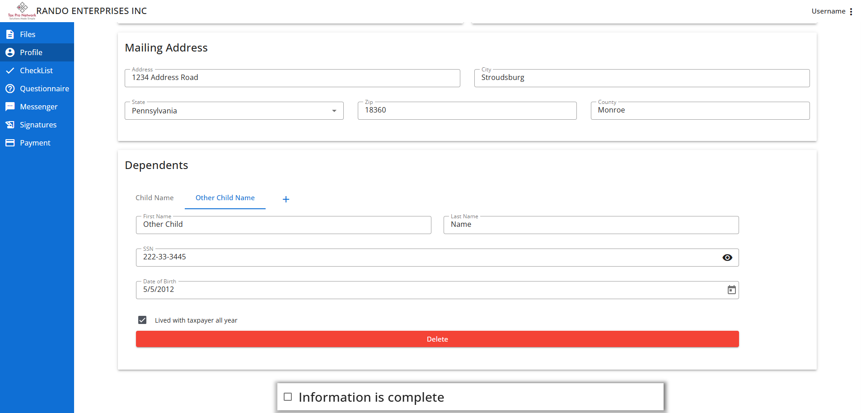Open Payment via the credit card icon
This screenshot has width=861, height=413.
tap(10, 143)
